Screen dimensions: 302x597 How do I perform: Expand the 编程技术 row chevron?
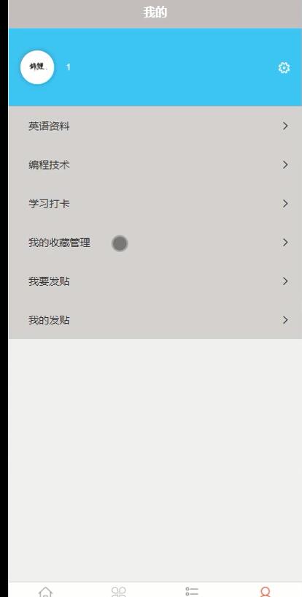(x=285, y=165)
